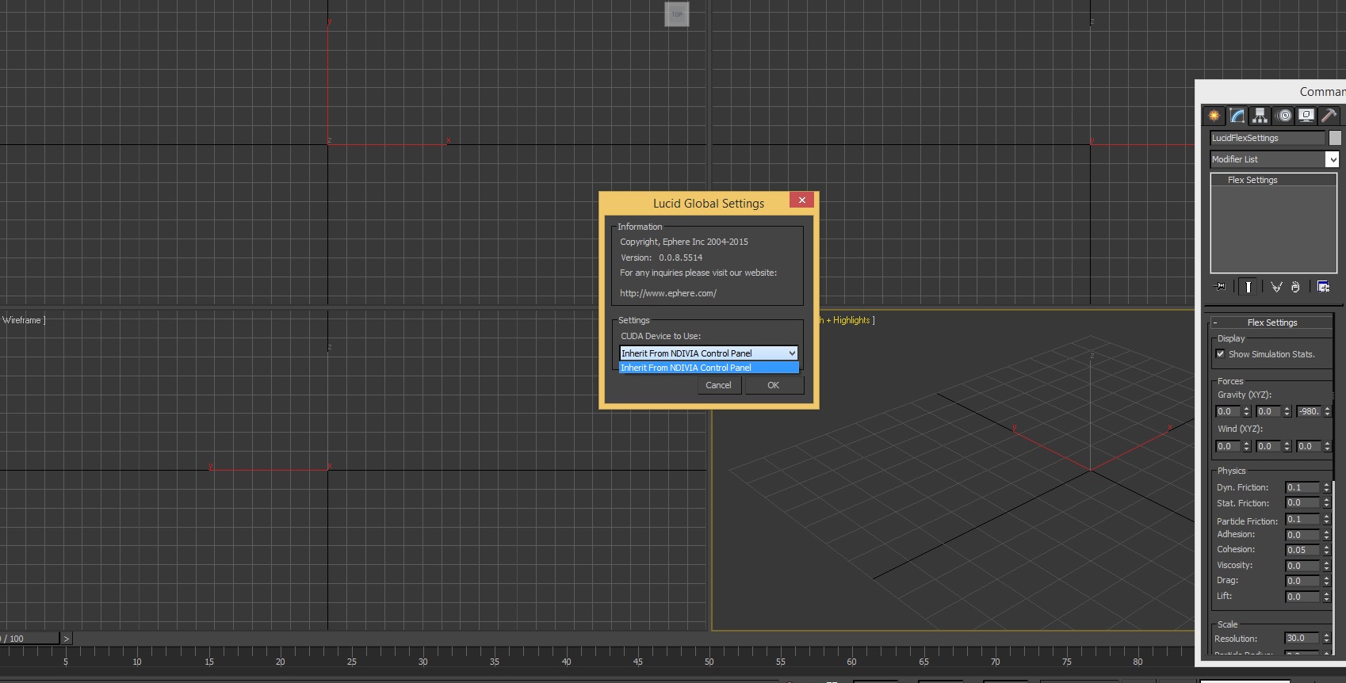Click the LucidFlexSettings name field

pyautogui.click(x=1267, y=138)
